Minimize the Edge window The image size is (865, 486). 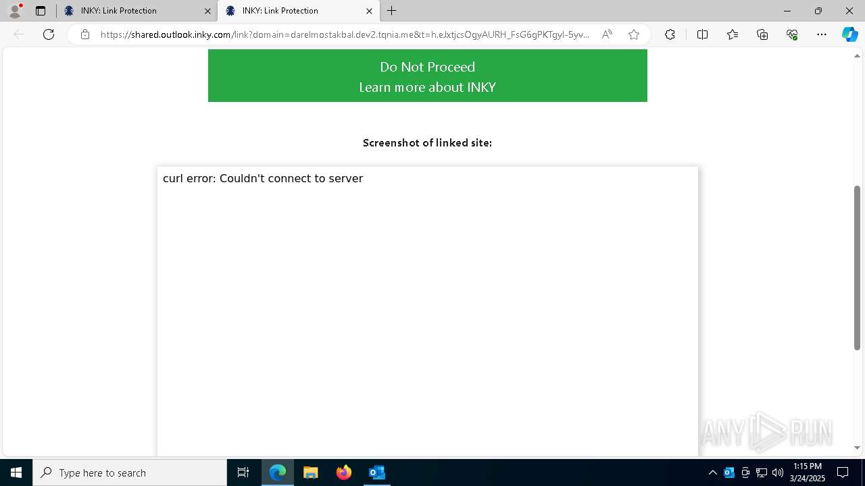pos(787,11)
